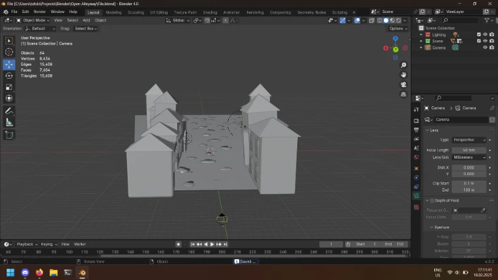The image size is (498, 280).
Task: Select the Measure tool
Action: tap(9, 122)
